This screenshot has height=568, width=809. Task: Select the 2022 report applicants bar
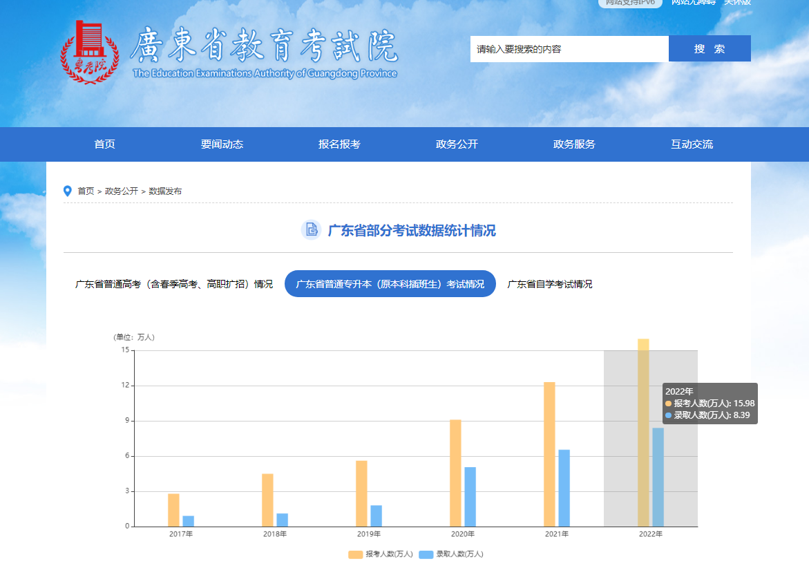(641, 428)
